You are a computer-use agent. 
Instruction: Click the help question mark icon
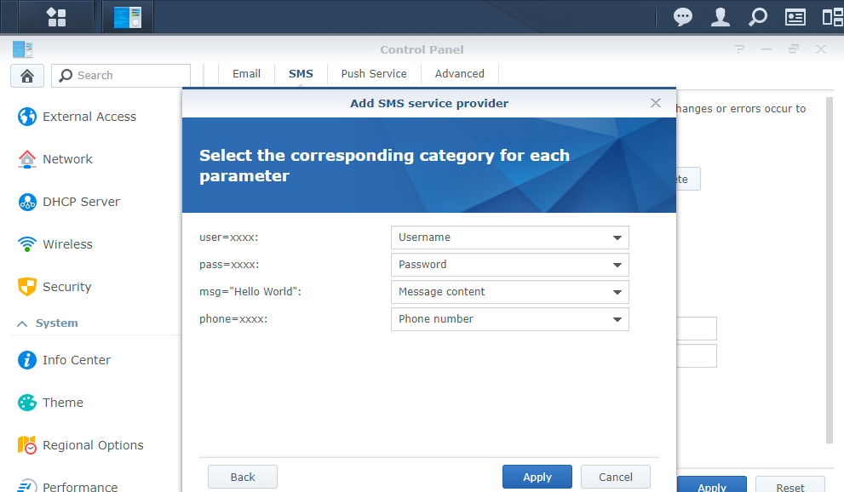(739, 49)
